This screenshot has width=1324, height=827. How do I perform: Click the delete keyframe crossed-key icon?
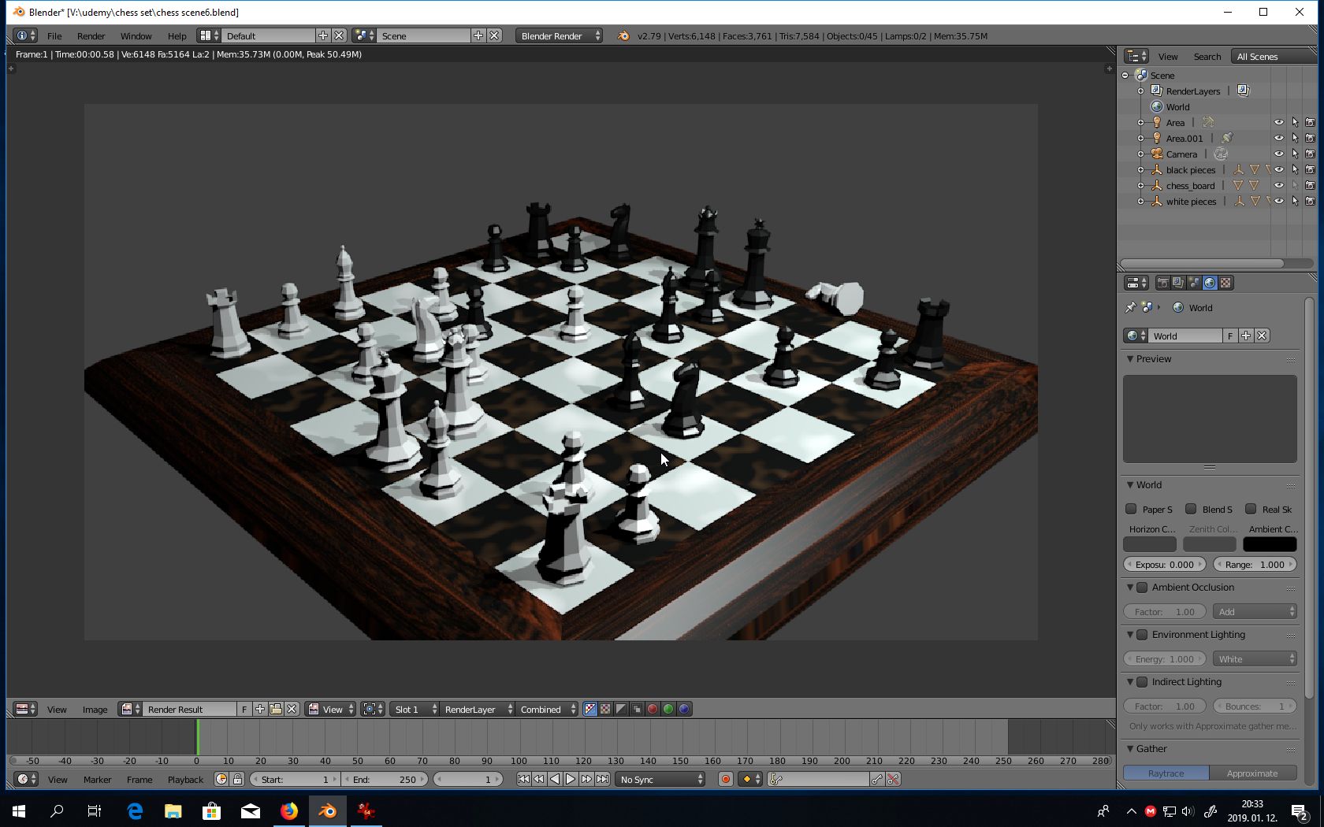click(x=893, y=780)
